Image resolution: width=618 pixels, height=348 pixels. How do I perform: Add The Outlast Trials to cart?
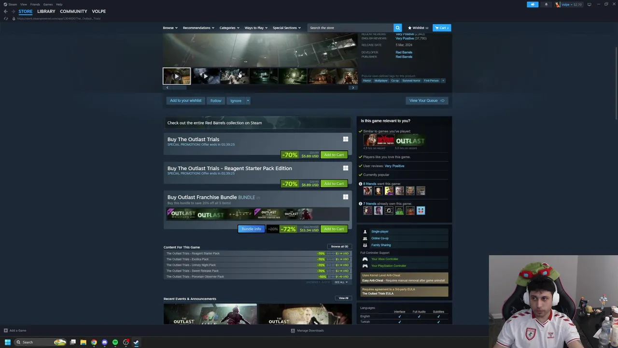334,155
